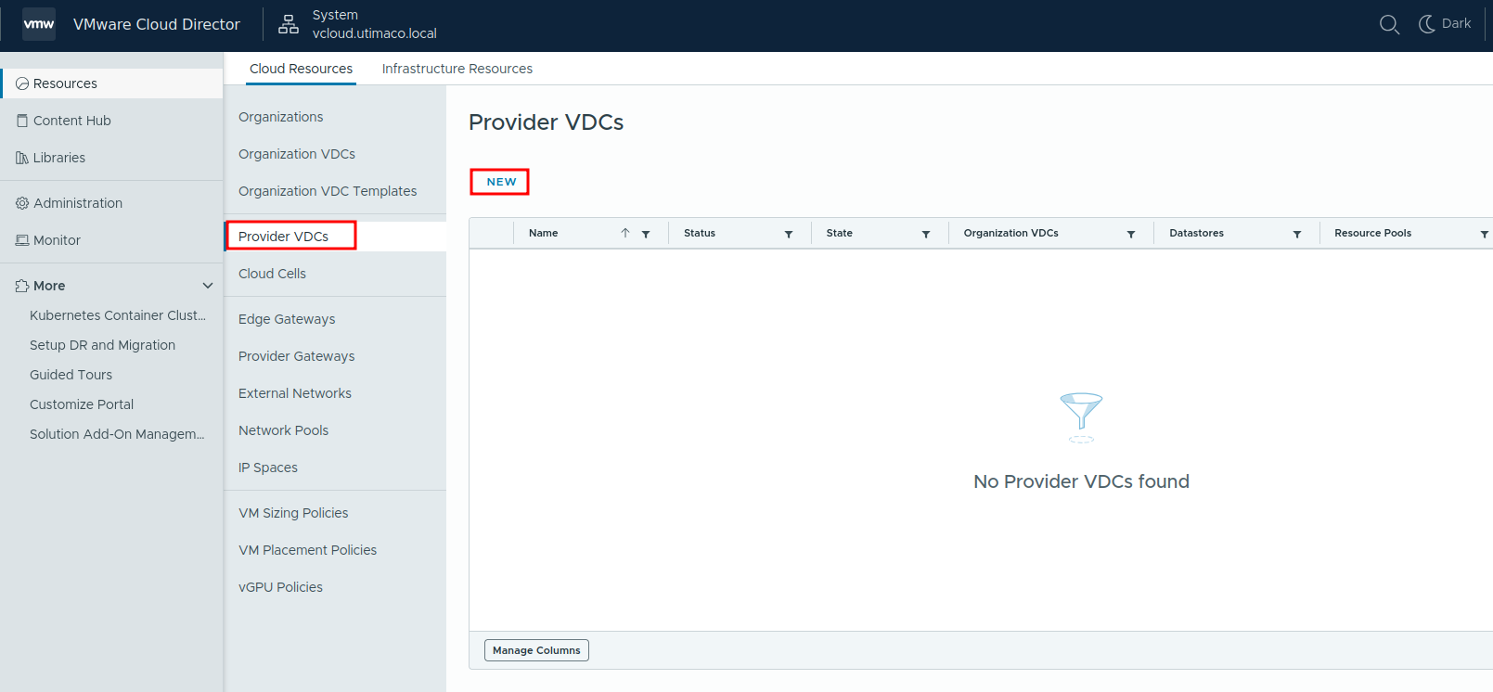The height and width of the screenshot is (692, 1493).
Task: Open the Datastores column filter
Action: (1297, 234)
